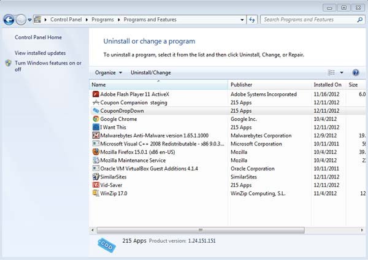The height and width of the screenshot is (260, 368).
Task: Click the horizontal scrollbar thumb
Action: (x=201, y=230)
